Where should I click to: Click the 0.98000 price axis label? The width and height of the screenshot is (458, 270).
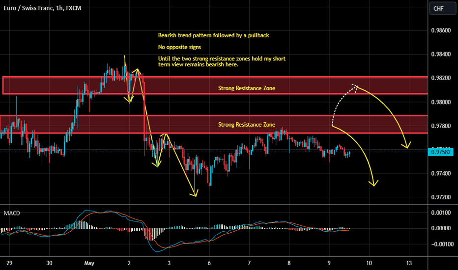pyautogui.click(x=441, y=102)
